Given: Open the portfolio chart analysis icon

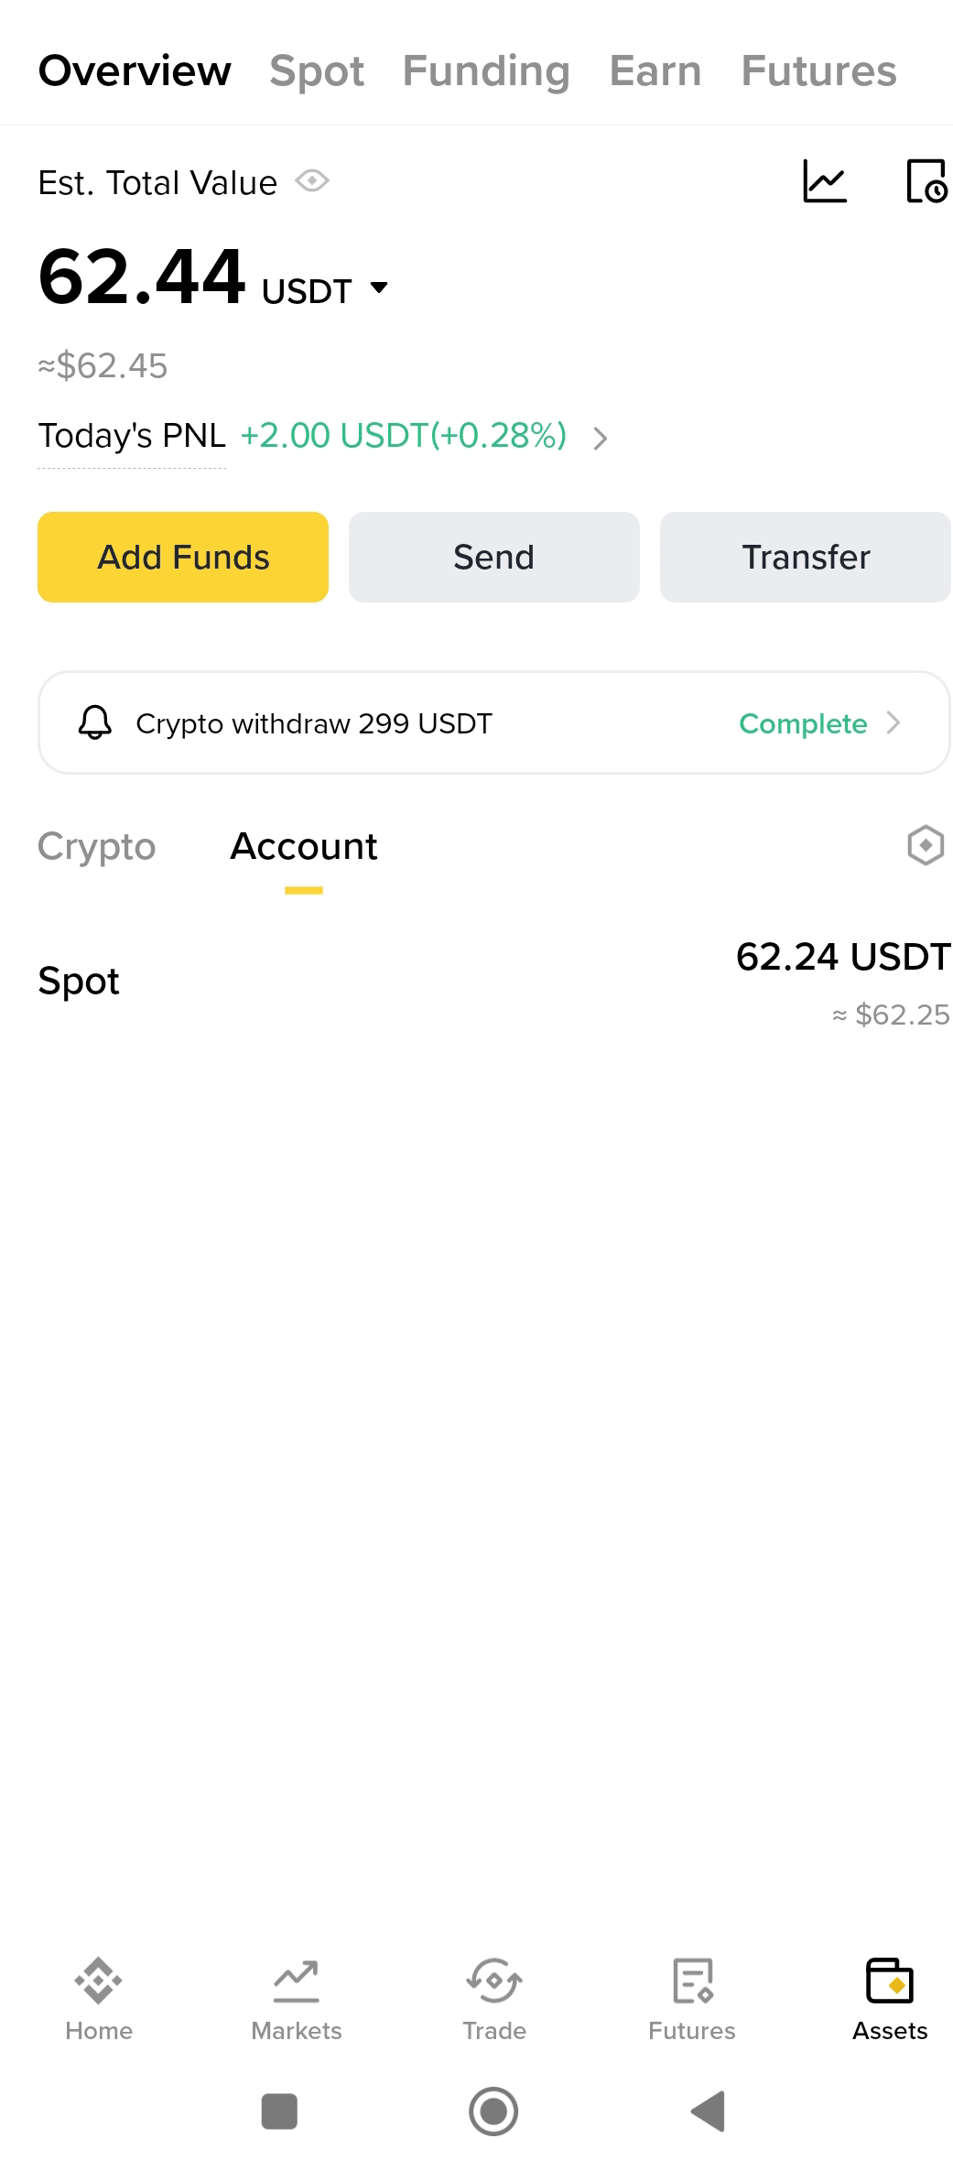Looking at the screenshot, I should coord(825,181).
